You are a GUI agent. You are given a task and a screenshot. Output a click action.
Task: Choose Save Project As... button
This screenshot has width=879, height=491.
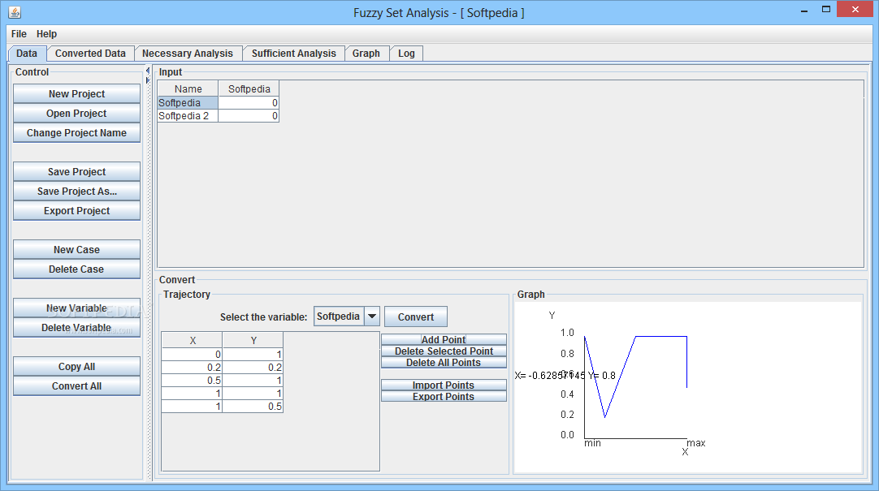[x=77, y=191]
